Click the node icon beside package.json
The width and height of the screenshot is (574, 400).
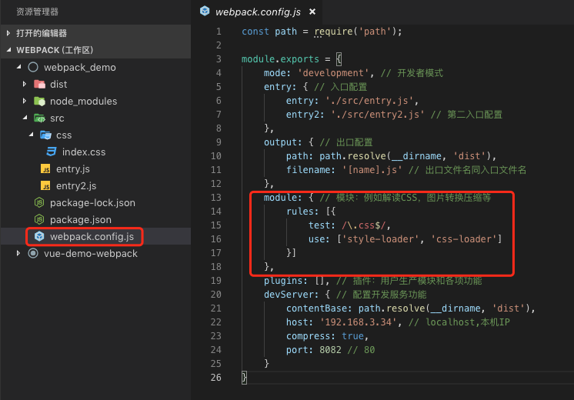click(39, 219)
